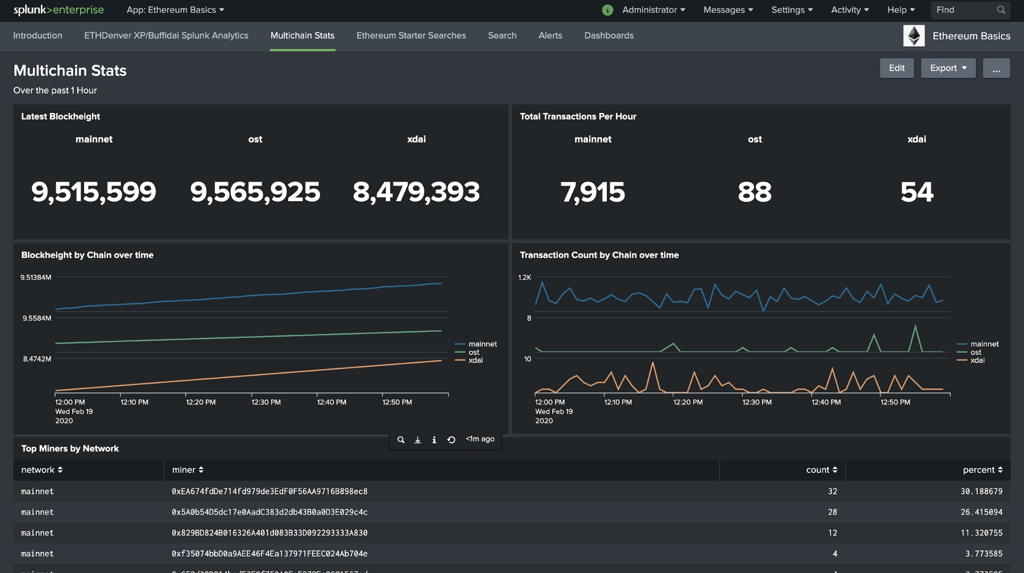Toggle mainnet legend in Blockheight chart
Image resolution: width=1024 pixels, height=573 pixels.
coord(476,344)
